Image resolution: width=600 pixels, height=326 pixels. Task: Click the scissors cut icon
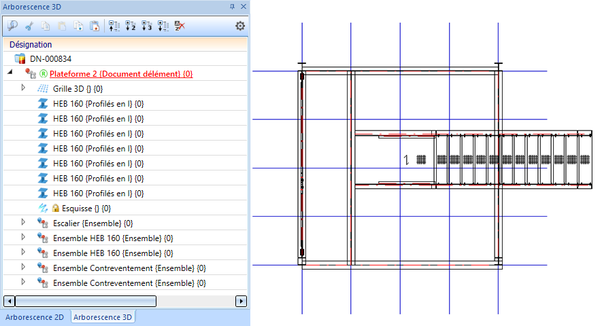(29, 26)
